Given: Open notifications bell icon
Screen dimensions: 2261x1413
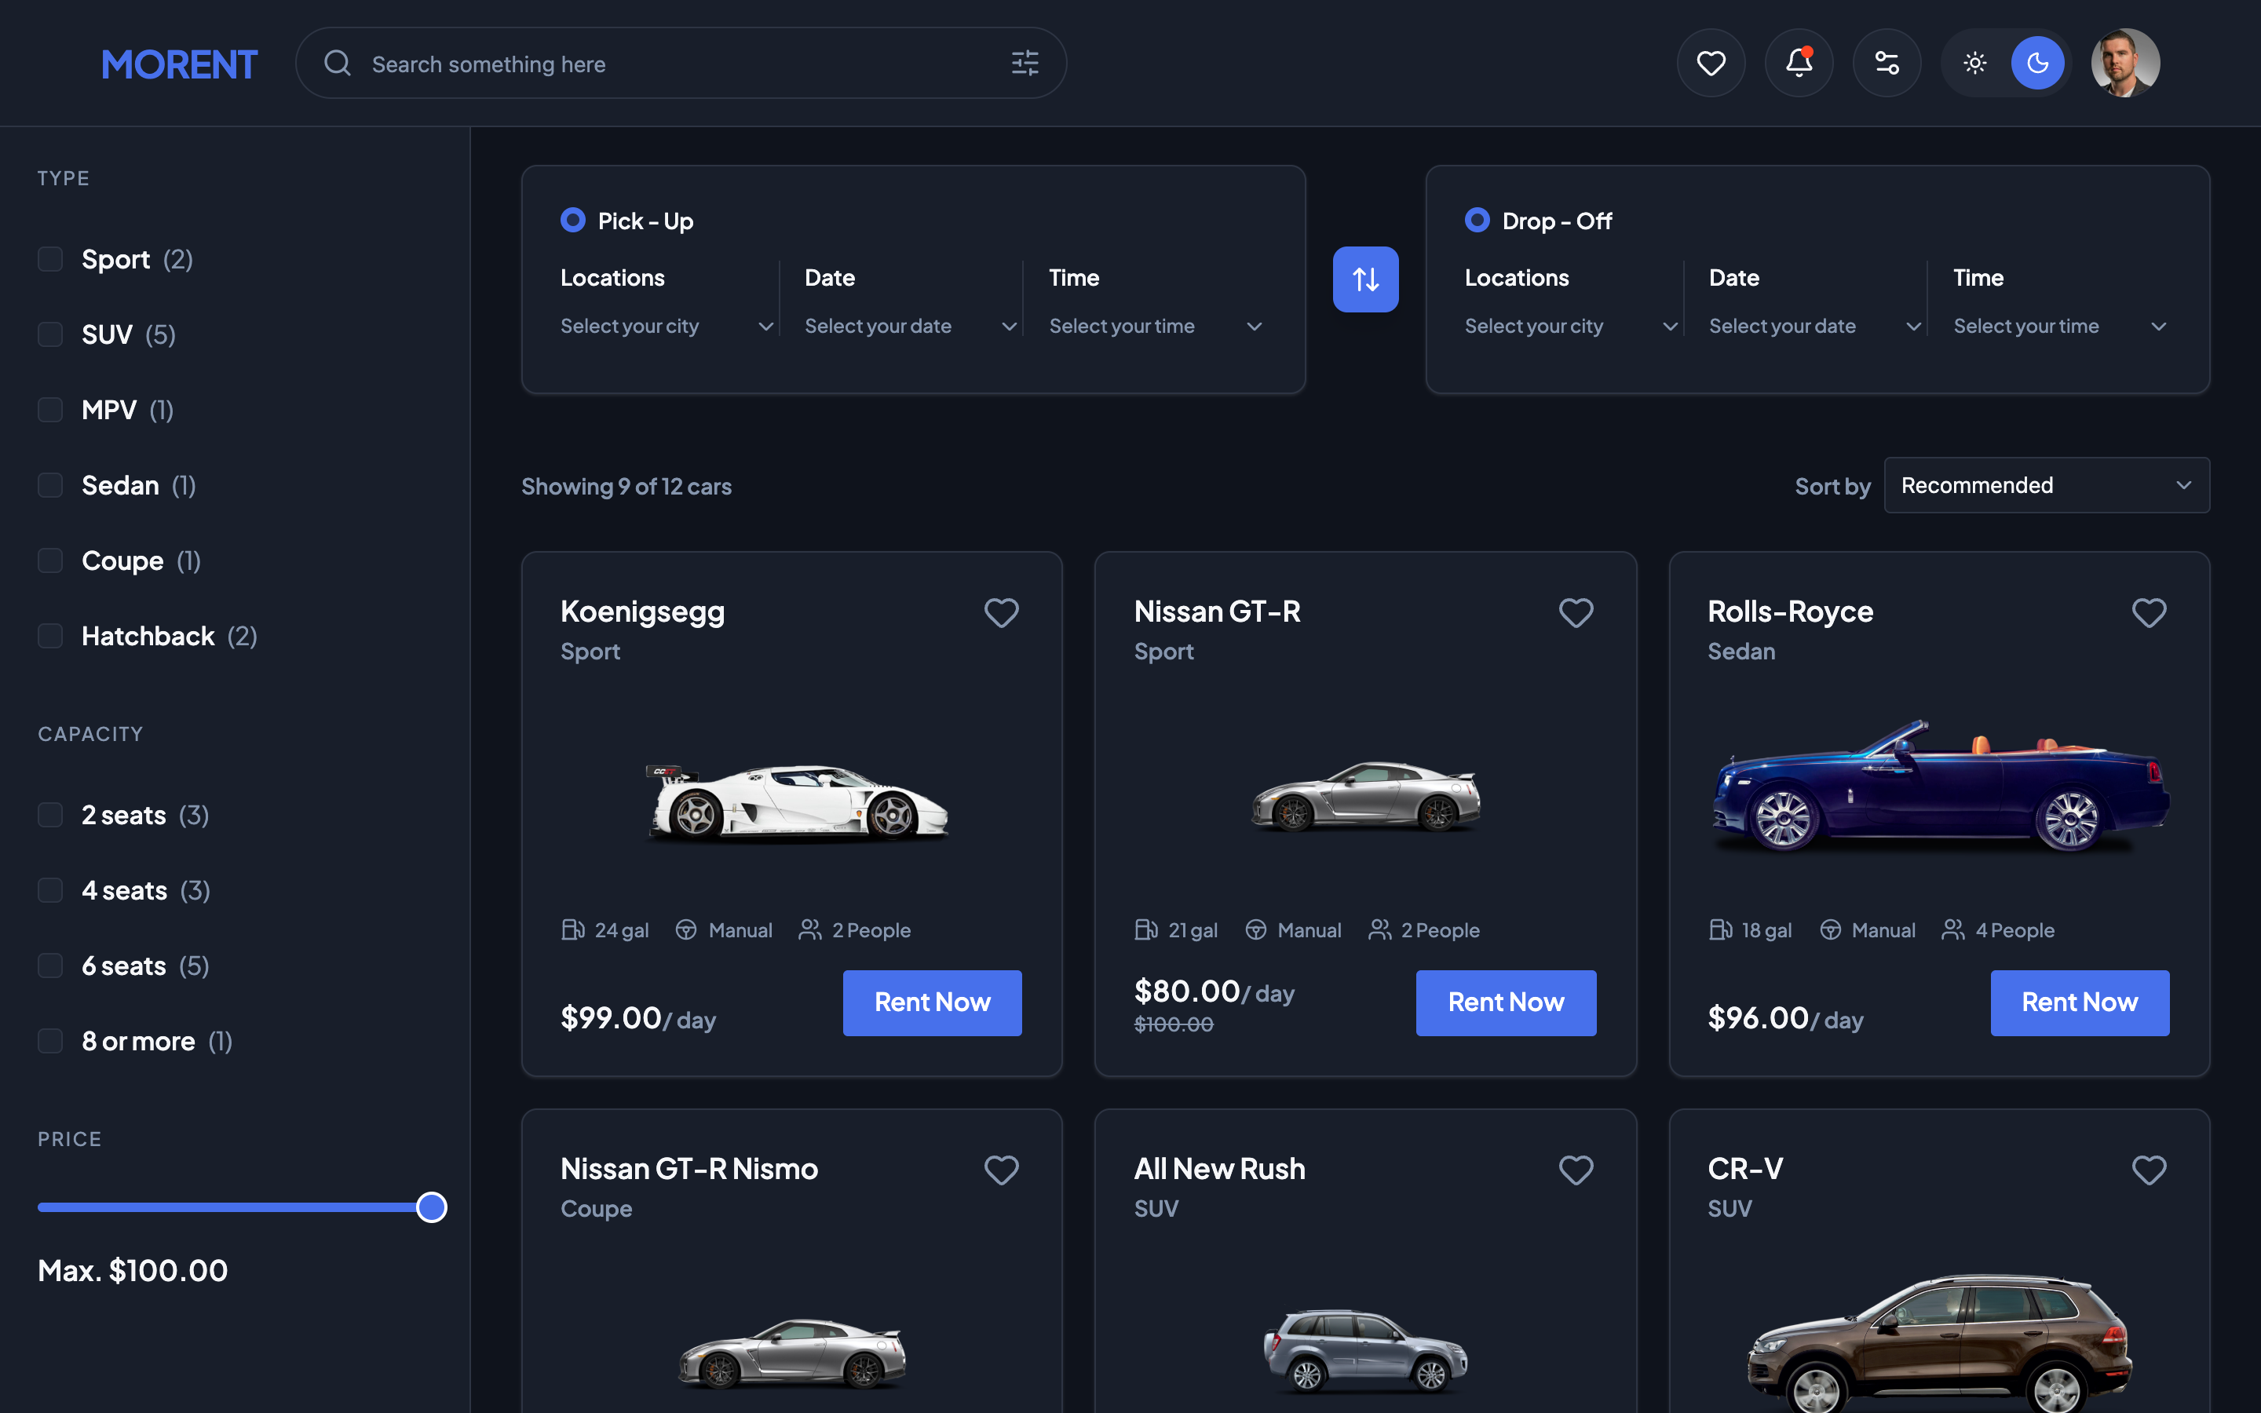Looking at the screenshot, I should pyautogui.click(x=1799, y=63).
